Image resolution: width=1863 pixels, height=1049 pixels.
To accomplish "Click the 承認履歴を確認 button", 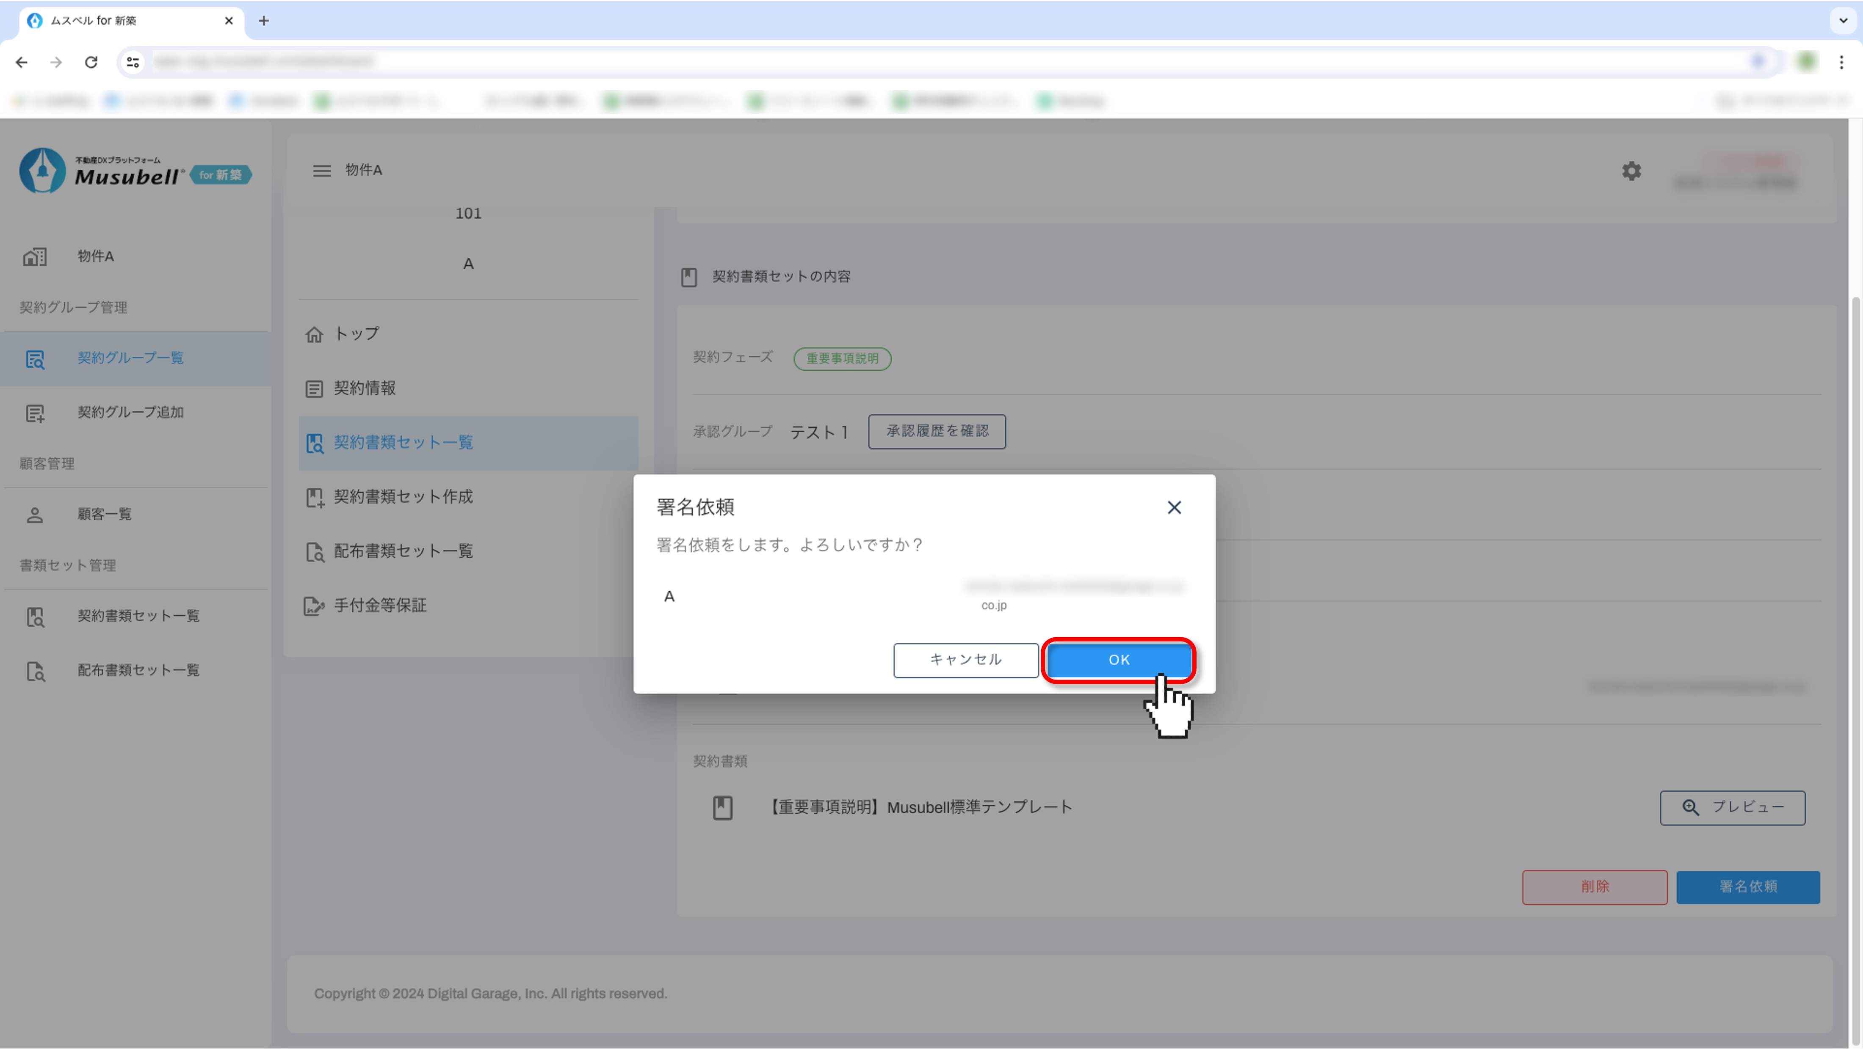I will [937, 431].
